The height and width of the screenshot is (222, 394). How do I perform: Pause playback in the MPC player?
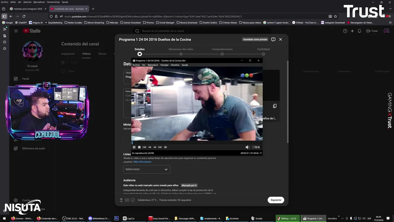pos(134,147)
